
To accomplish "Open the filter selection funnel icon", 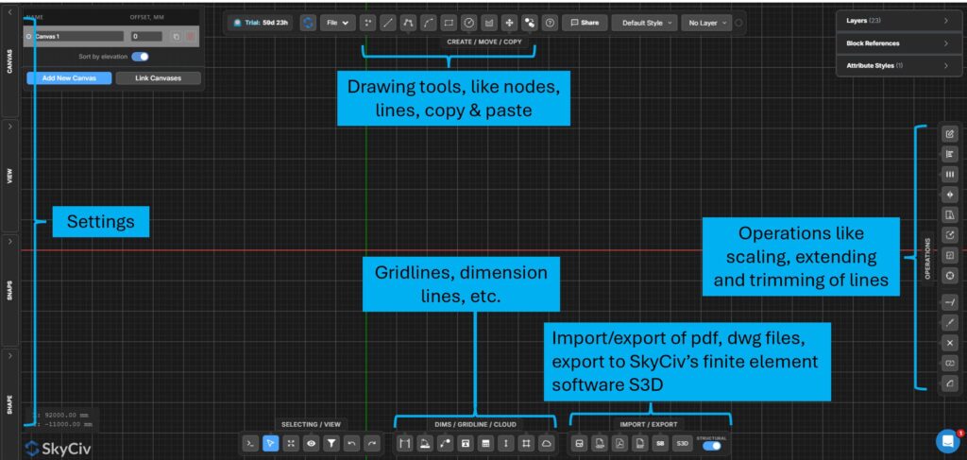I will click(x=331, y=443).
